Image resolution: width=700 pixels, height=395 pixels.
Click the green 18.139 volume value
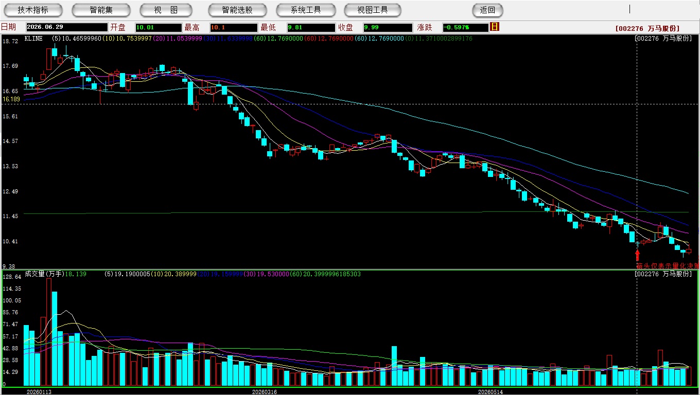(x=76, y=274)
